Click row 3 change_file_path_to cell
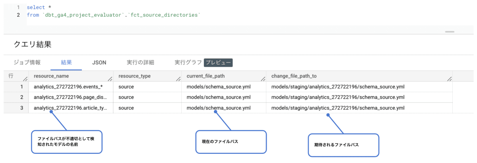 coord(338,108)
